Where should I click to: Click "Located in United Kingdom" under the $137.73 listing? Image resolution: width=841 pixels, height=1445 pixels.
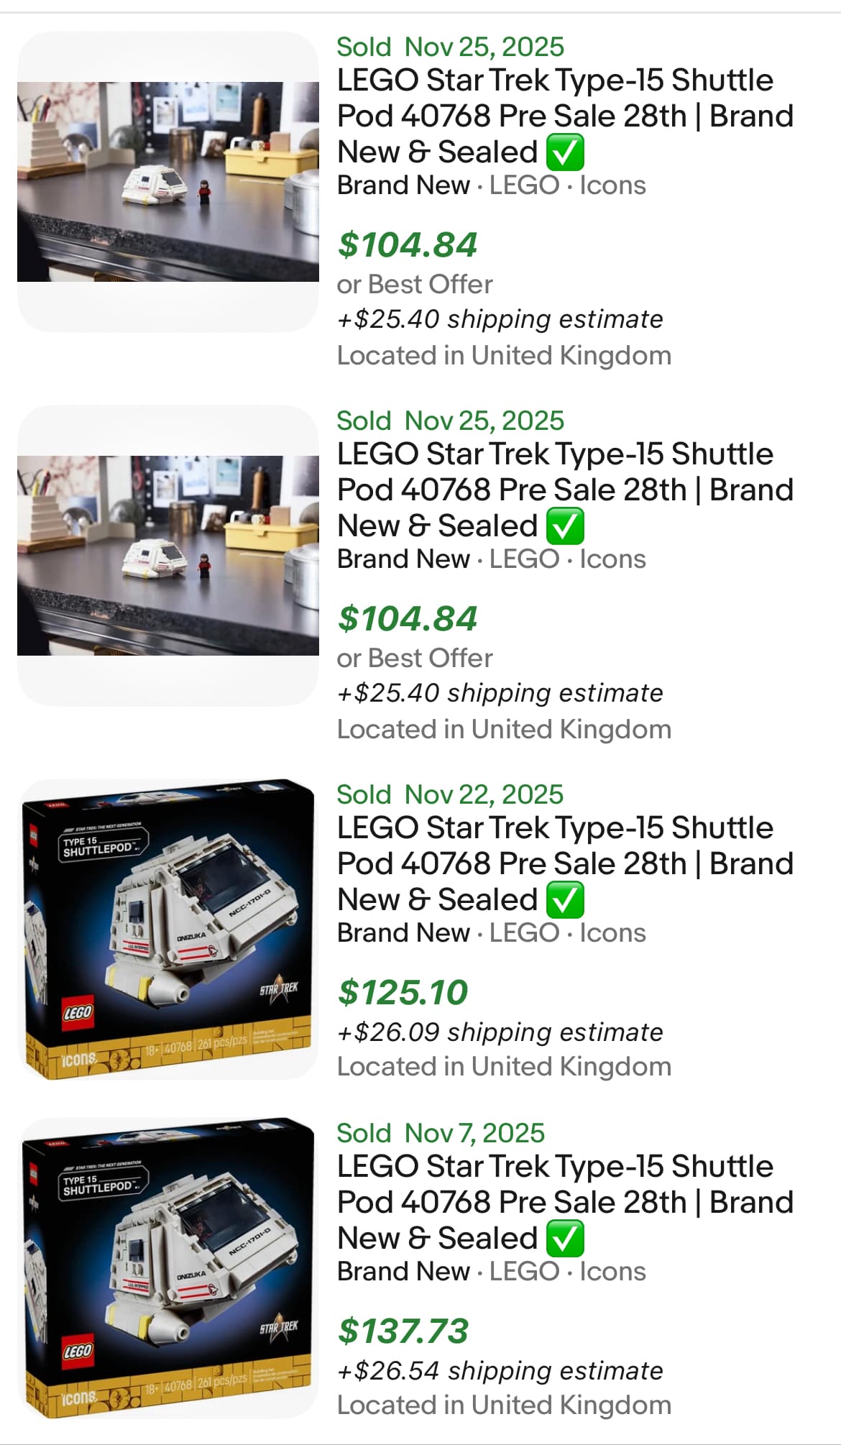pyautogui.click(x=504, y=1405)
